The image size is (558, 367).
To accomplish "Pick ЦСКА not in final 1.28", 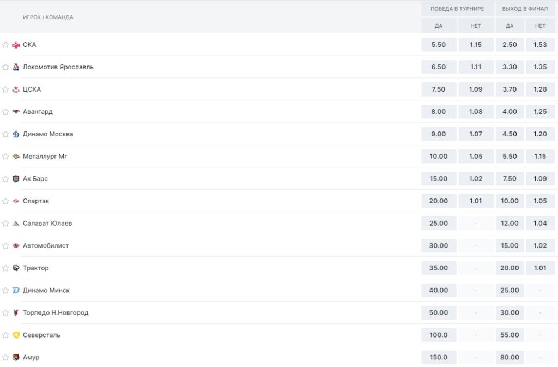I will click(540, 89).
